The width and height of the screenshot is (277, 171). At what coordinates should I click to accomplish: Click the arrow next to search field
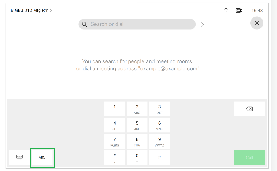202,24
